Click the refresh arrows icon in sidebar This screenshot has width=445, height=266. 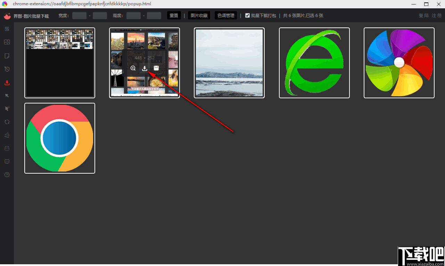[7, 122]
